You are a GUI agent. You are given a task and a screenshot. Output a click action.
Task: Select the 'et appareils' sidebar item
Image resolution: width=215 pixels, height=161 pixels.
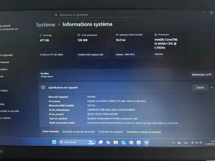(6, 55)
